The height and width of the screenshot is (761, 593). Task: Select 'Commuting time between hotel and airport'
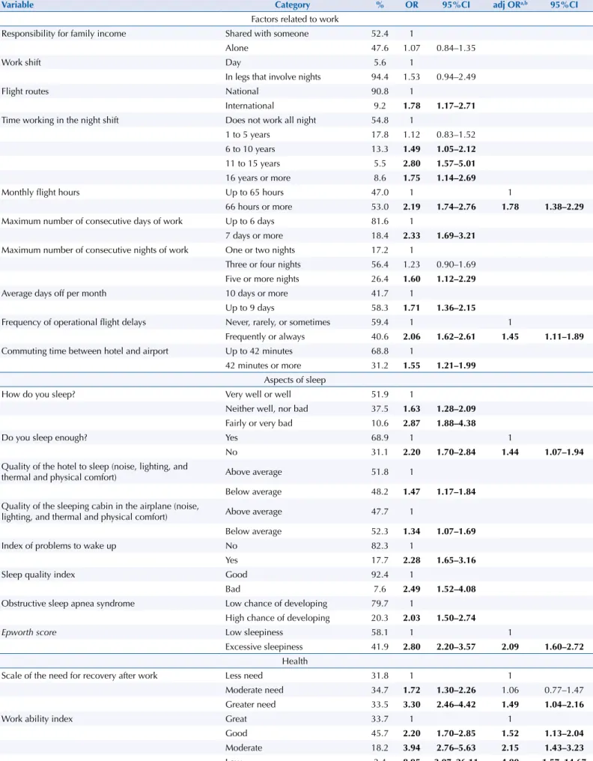(85, 351)
